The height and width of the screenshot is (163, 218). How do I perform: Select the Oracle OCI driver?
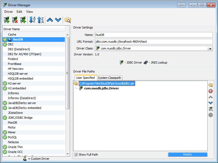click(x=34, y=152)
